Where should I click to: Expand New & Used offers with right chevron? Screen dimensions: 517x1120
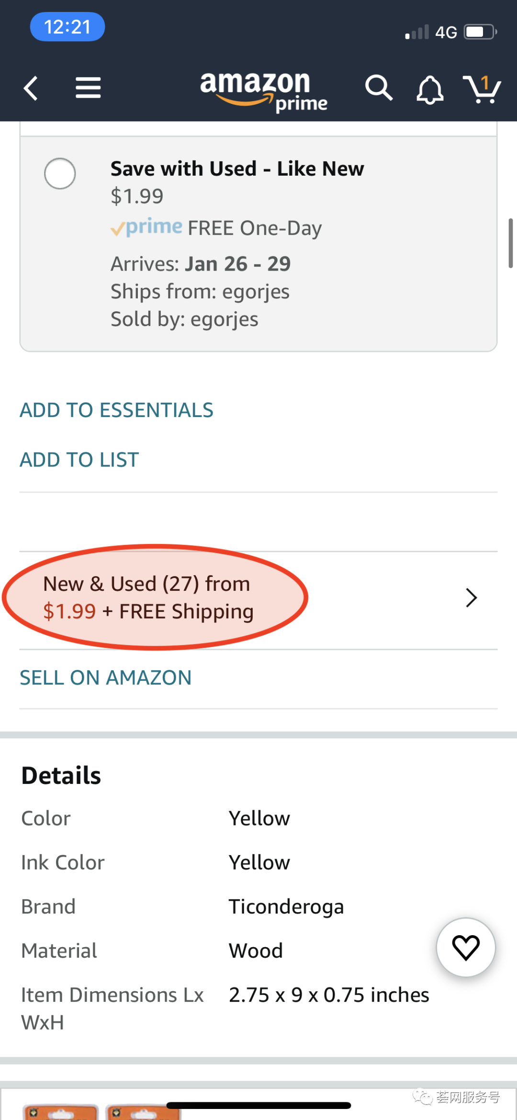click(x=471, y=598)
